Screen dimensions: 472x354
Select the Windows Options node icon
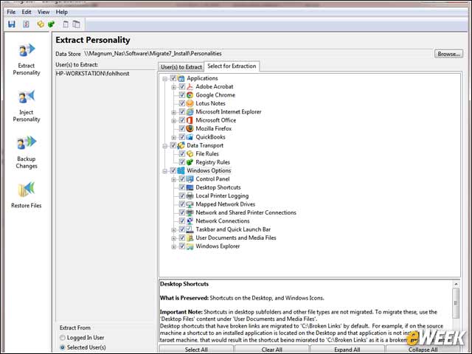(x=181, y=170)
